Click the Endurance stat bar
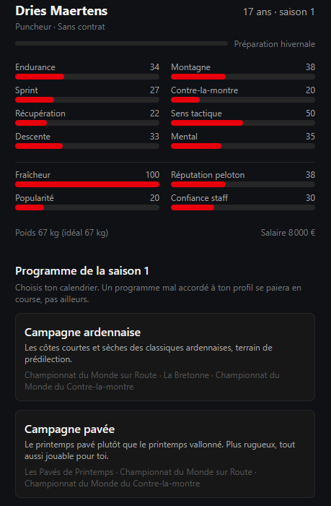 point(87,77)
